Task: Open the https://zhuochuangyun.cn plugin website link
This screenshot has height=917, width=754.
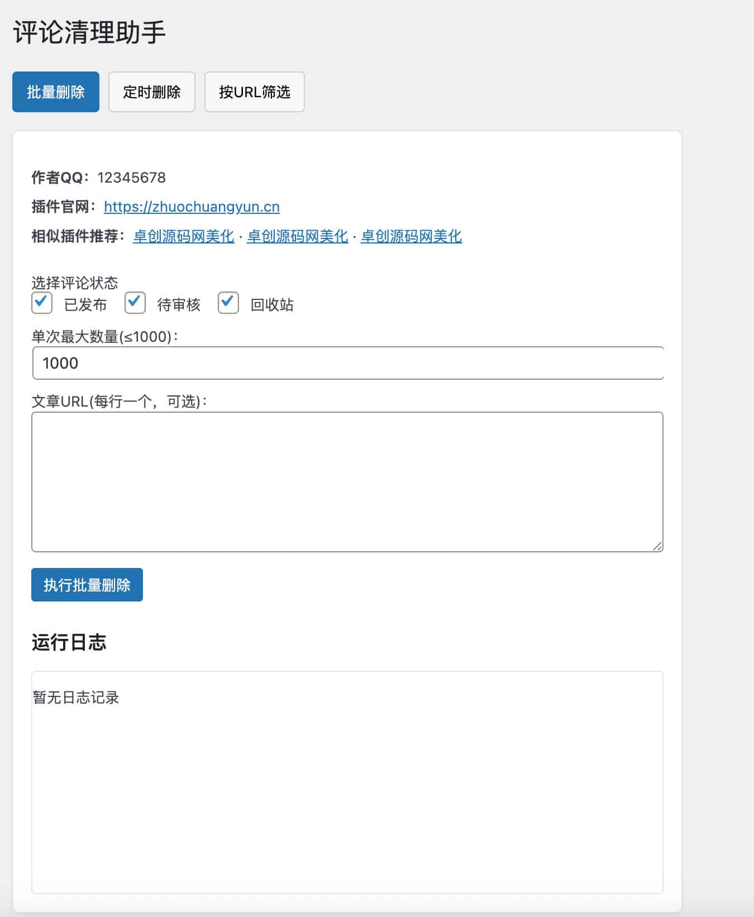Action: coord(192,207)
